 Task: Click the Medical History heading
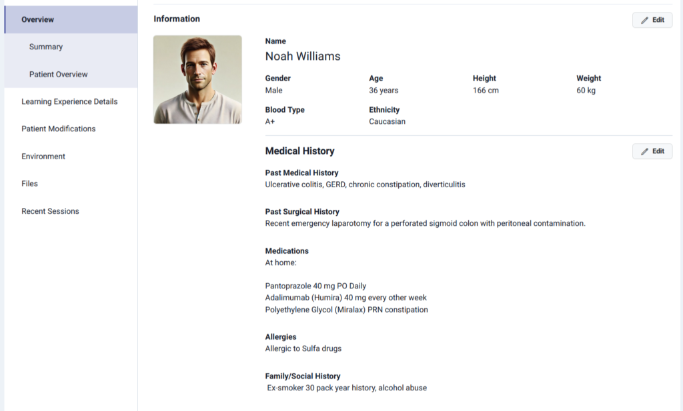click(x=299, y=151)
